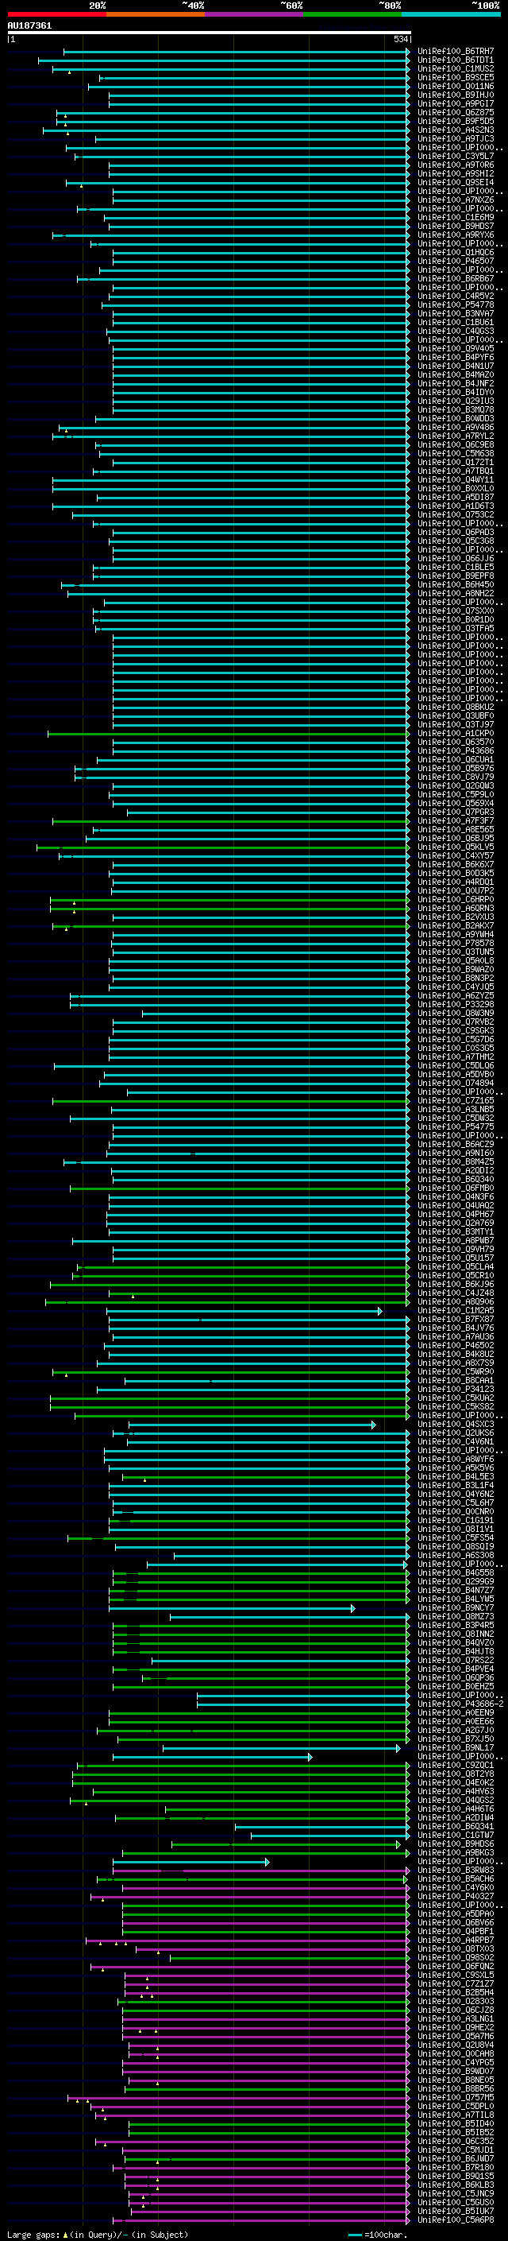Open hit UniRef100_C5JNC9
Screen dimensions: 508x2241
pyautogui.click(x=456, y=2193)
